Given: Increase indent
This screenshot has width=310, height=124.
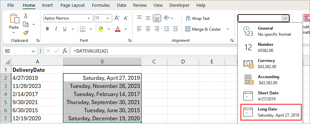Looking at the screenshot, I should pyautogui.click(x=175, y=29).
